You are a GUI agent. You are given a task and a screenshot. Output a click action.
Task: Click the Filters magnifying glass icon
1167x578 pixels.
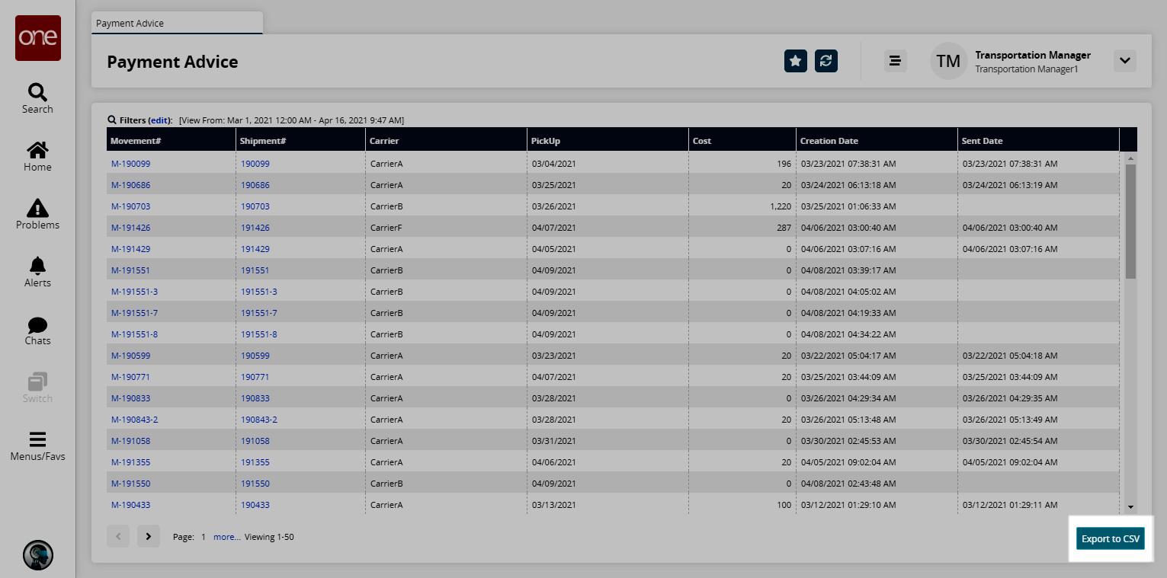pyautogui.click(x=112, y=120)
